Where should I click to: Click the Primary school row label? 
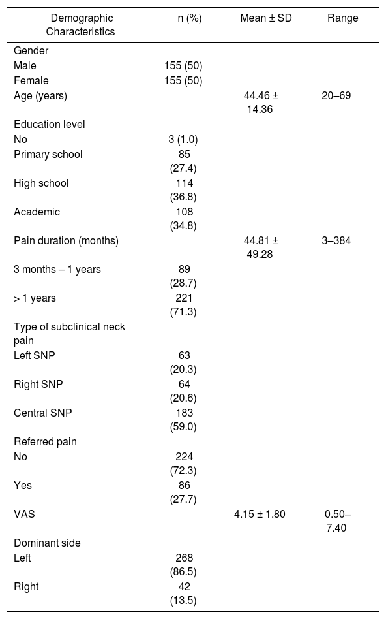[x=48, y=154]
